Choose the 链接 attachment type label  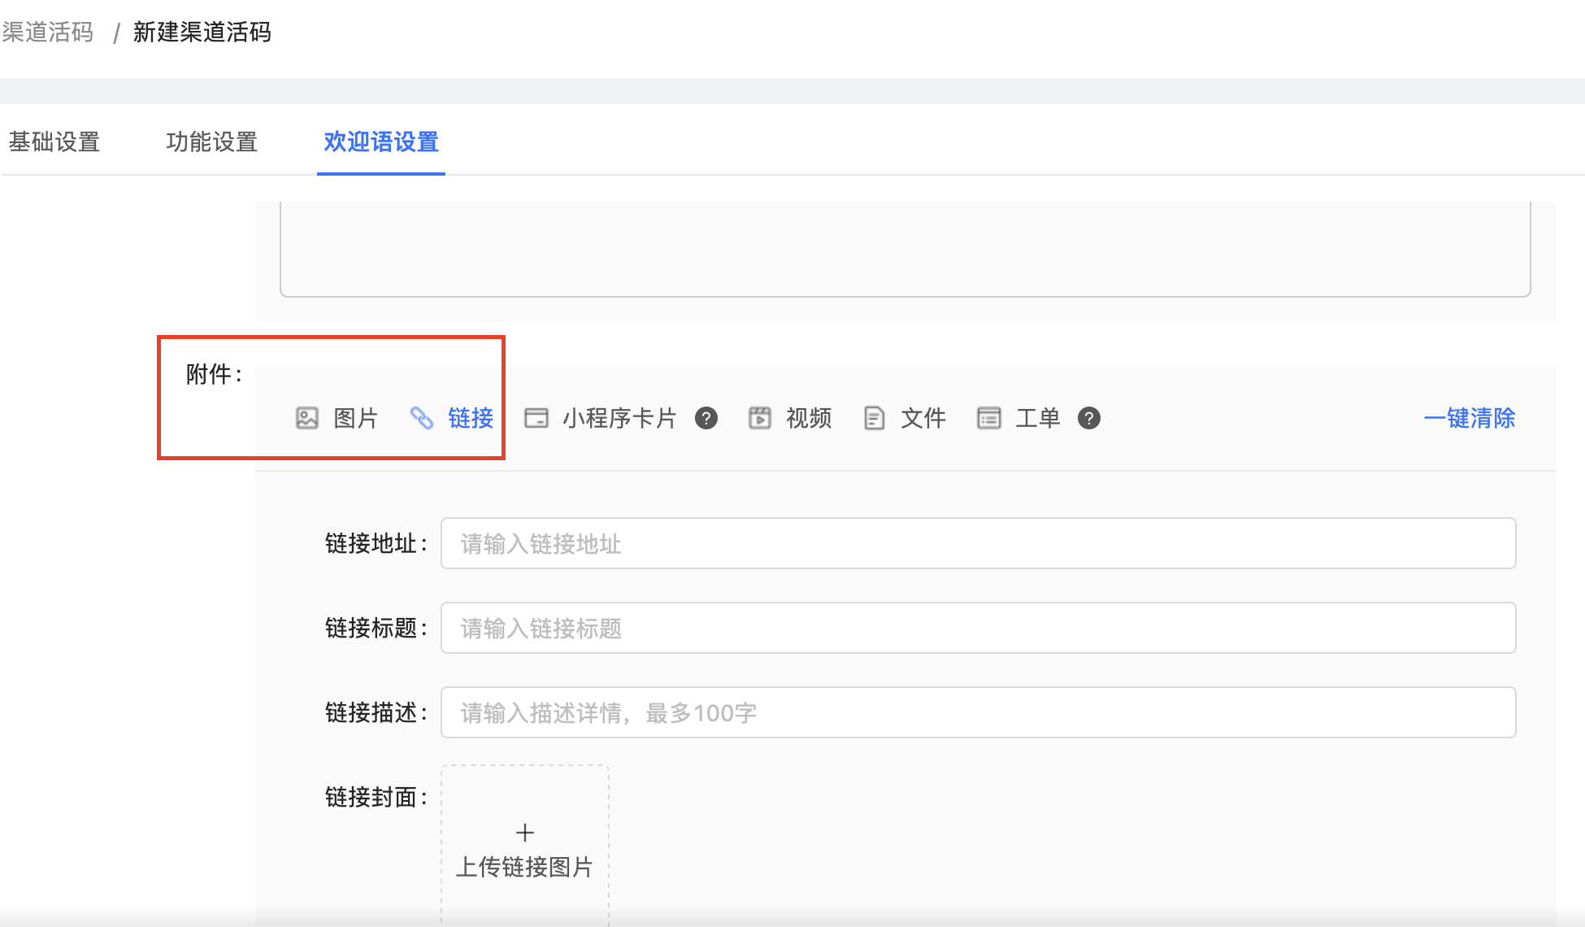coord(471,418)
